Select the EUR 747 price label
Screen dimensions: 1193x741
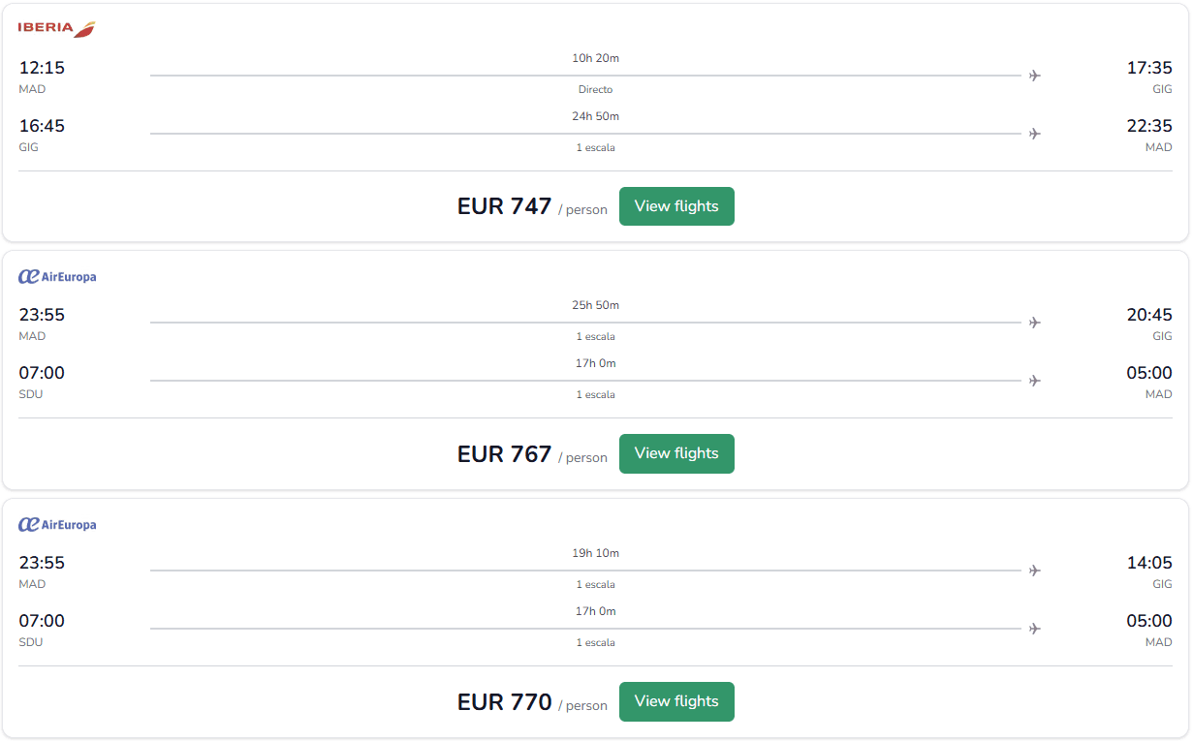(503, 207)
